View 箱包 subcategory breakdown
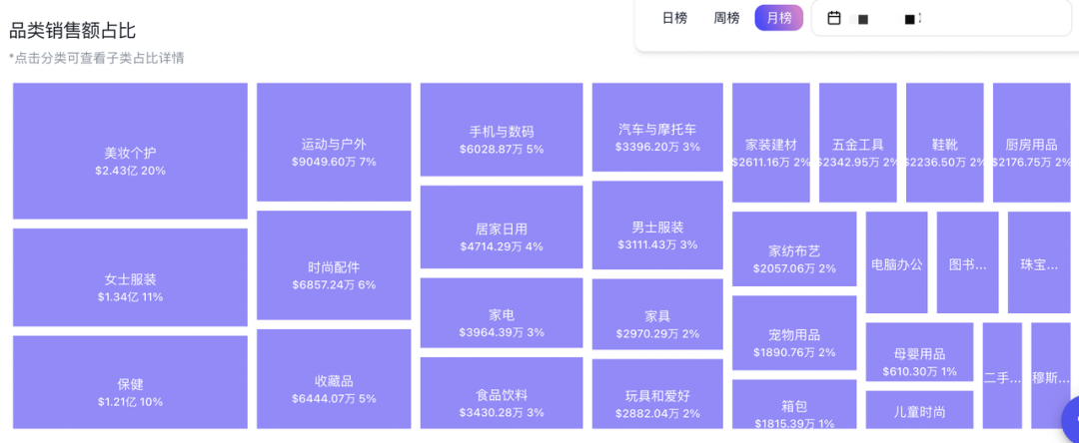Viewport: 1079px width, 443px height. coord(795,404)
